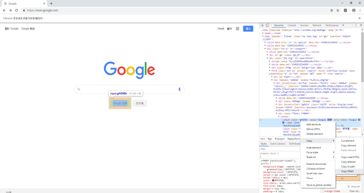Bookmark this page with the star icon
364x193 pixels.
338,10
